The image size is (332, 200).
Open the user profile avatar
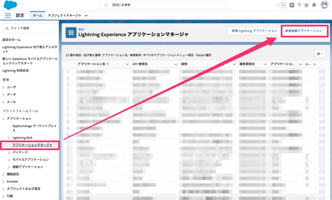click(324, 5)
